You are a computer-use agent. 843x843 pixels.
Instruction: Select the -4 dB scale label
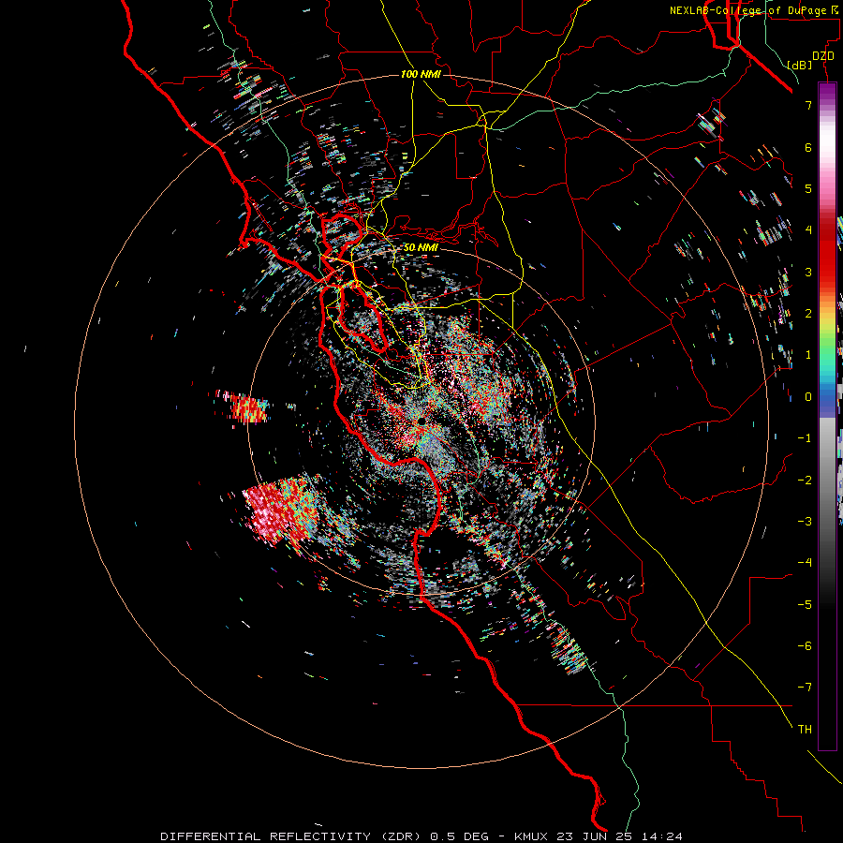tap(805, 563)
